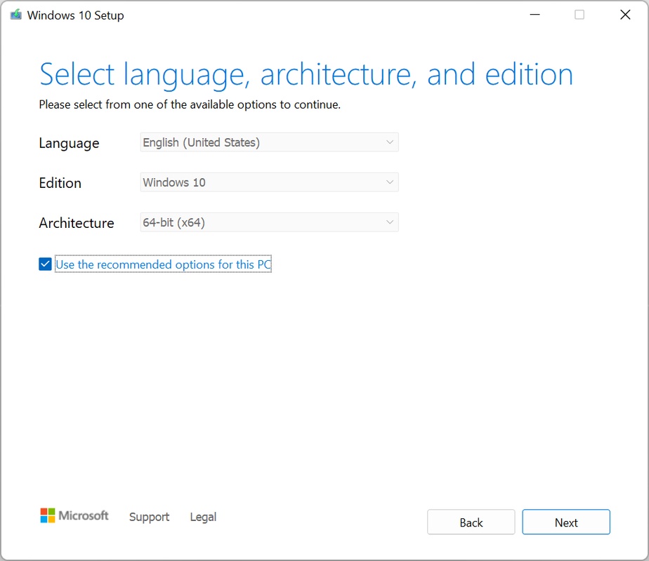The image size is (649, 561).
Task: Click the chevron arrow on the Edition field
Action: [x=390, y=182]
